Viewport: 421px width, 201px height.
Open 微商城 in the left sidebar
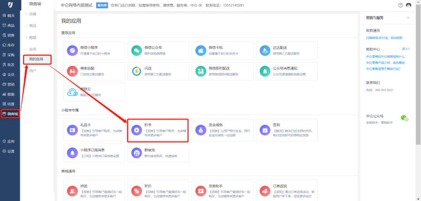(10, 114)
